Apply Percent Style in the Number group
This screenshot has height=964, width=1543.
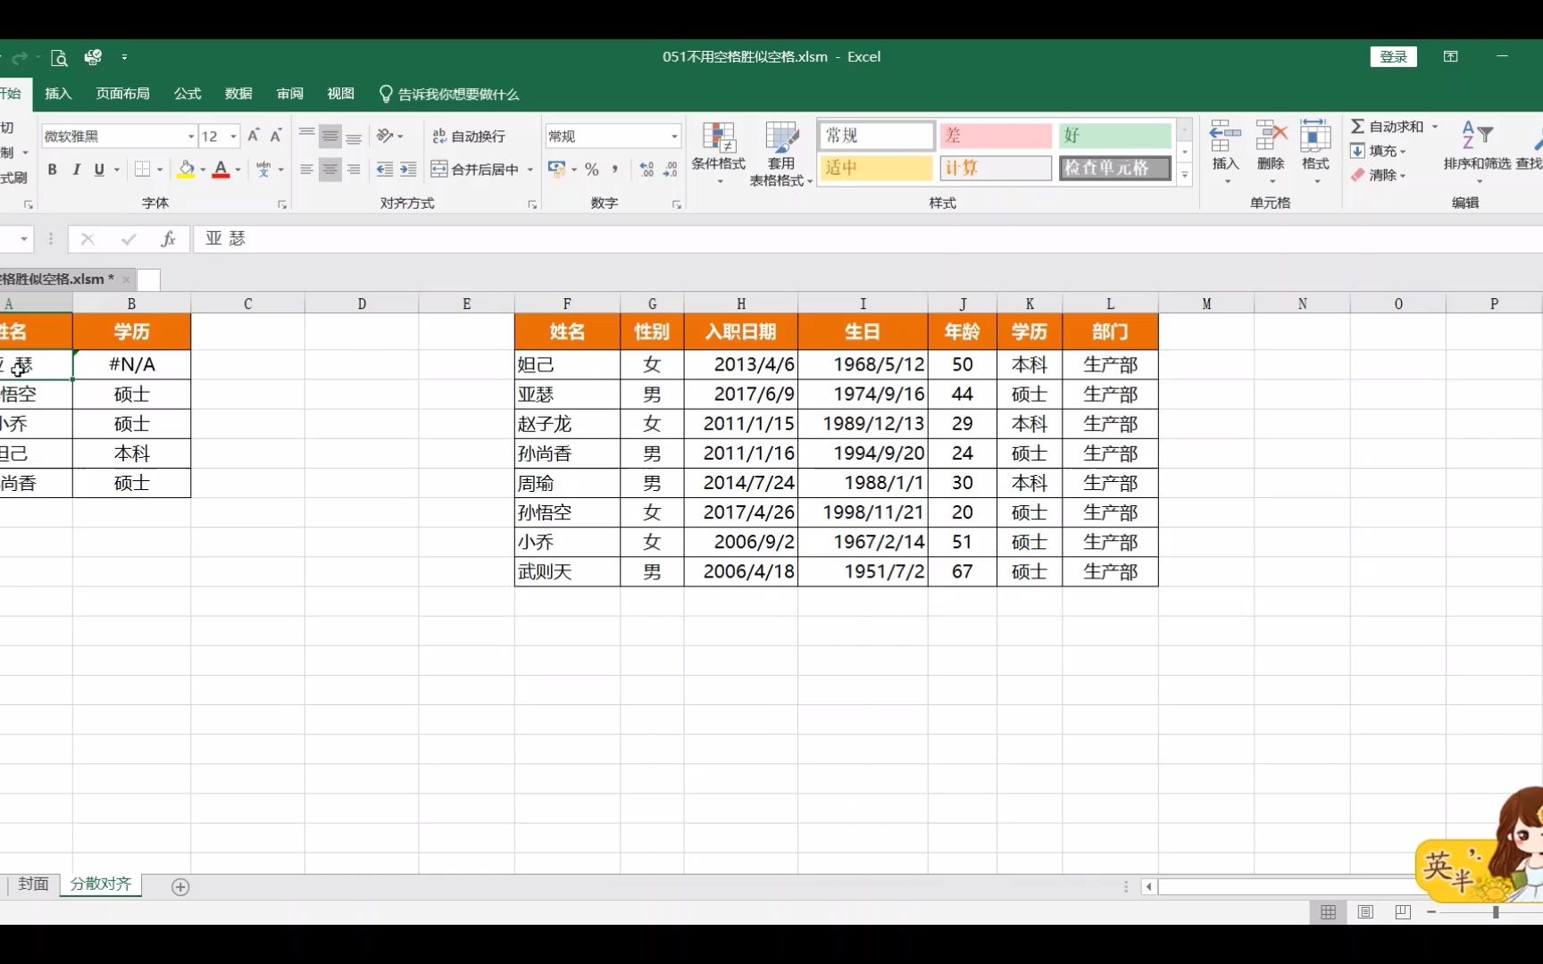click(x=591, y=169)
